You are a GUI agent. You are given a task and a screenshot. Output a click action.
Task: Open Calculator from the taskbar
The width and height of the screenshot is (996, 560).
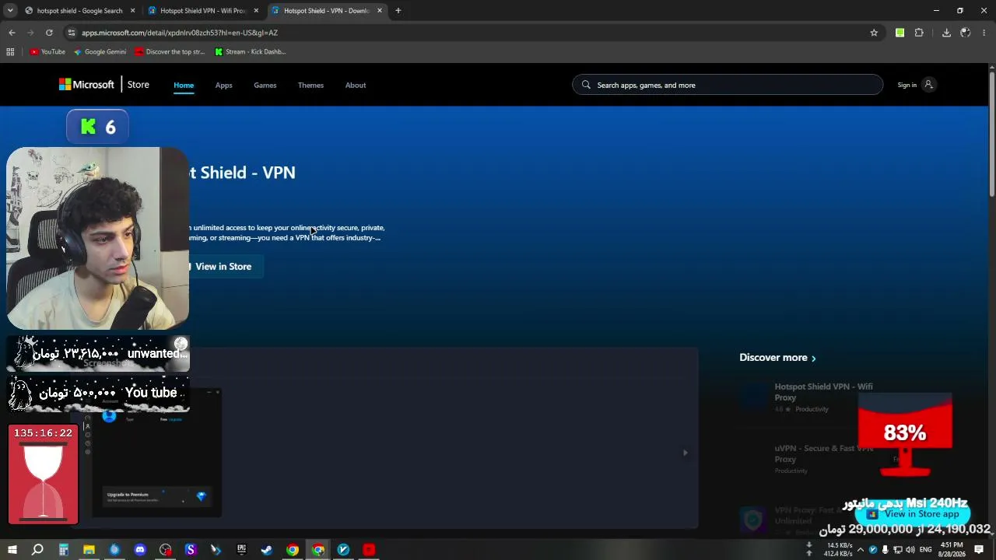(x=64, y=550)
